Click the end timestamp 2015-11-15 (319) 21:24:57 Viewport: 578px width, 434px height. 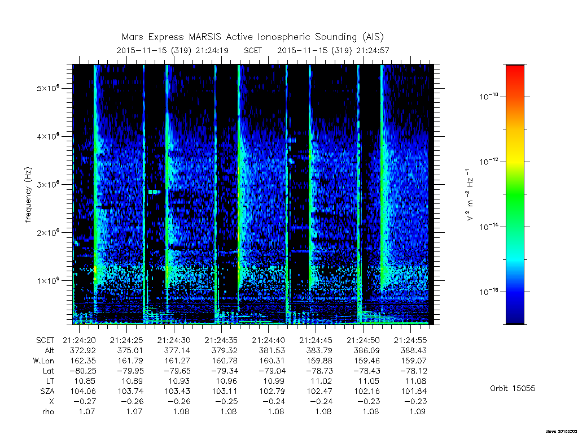coord(333,50)
